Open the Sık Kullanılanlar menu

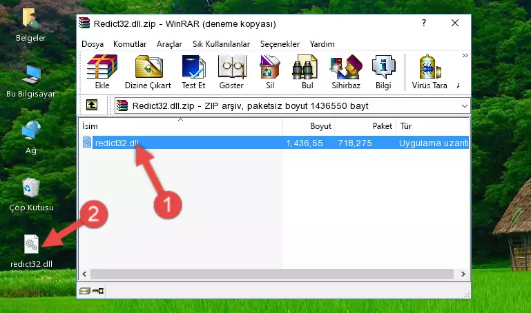tap(221, 44)
